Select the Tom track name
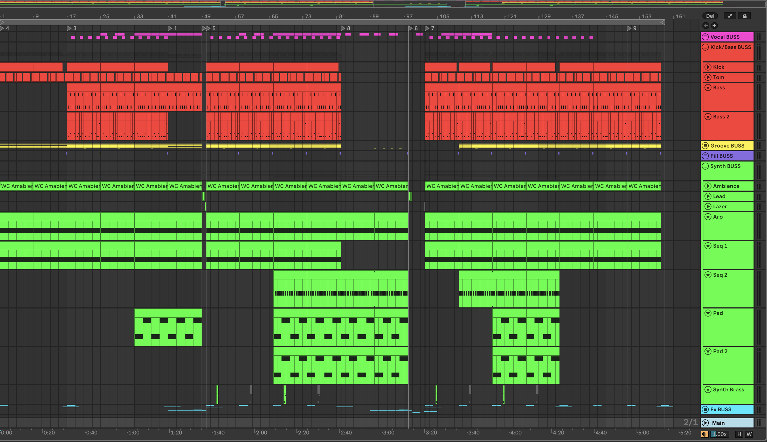This screenshot has width=767, height=442. coord(718,77)
